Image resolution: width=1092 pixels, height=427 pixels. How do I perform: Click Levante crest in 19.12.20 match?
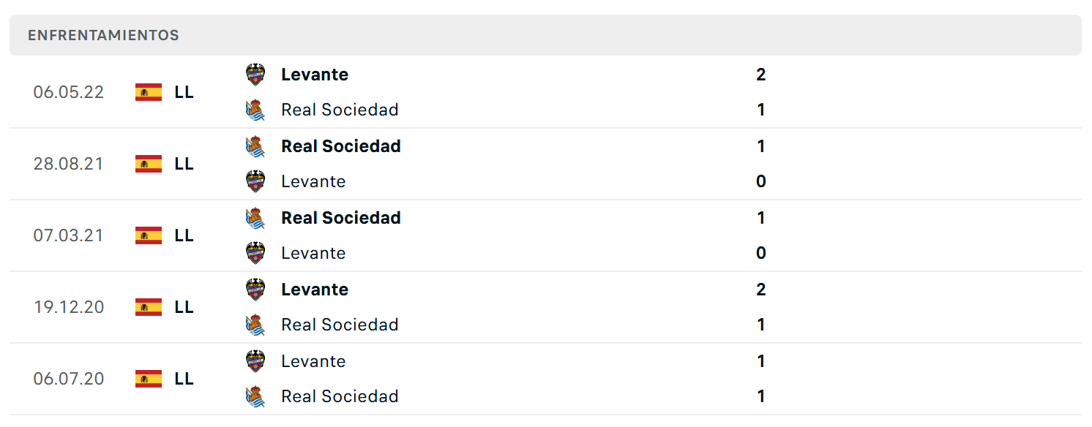[255, 290]
